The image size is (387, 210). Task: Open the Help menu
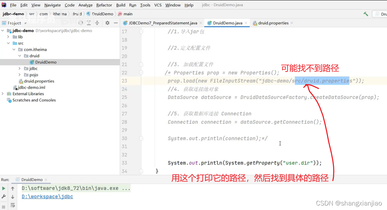(x=189, y=5)
